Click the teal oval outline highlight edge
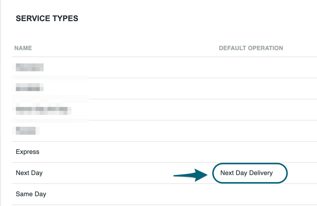 [250, 164]
